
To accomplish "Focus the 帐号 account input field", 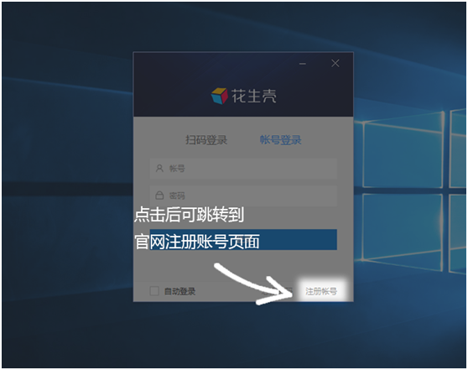I will click(x=243, y=169).
